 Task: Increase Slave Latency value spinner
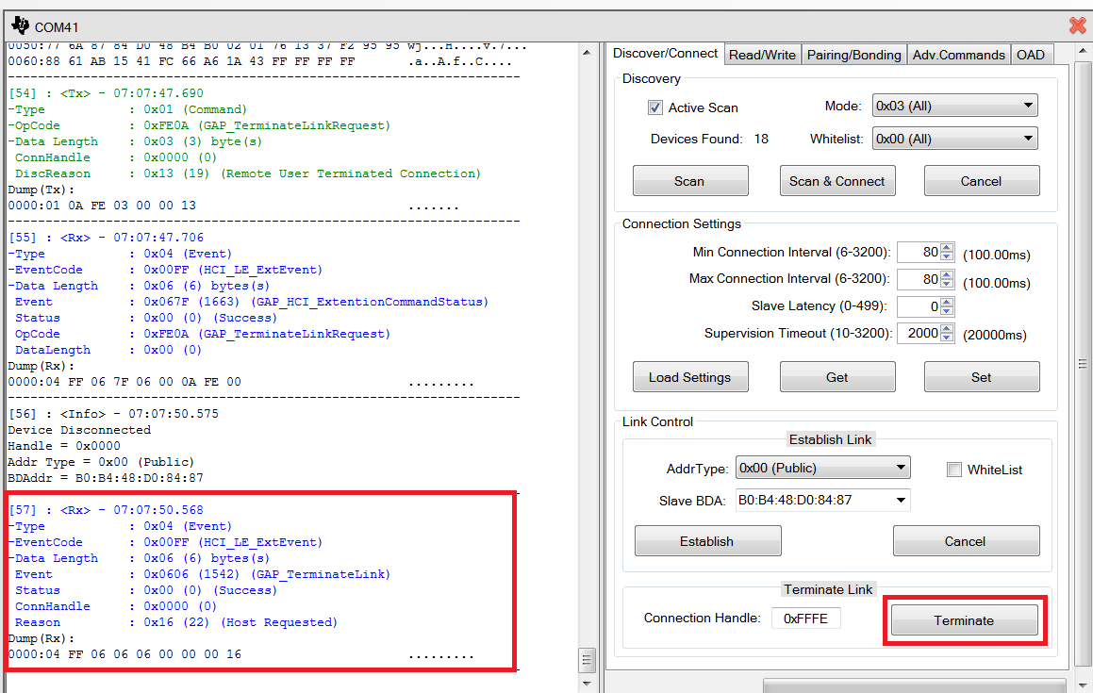tap(947, 302)
